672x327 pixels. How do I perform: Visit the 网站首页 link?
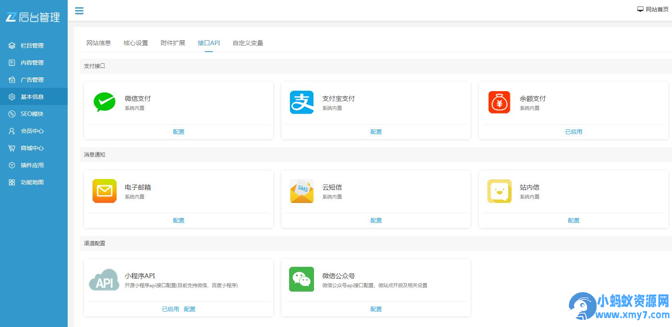(657, 9)
